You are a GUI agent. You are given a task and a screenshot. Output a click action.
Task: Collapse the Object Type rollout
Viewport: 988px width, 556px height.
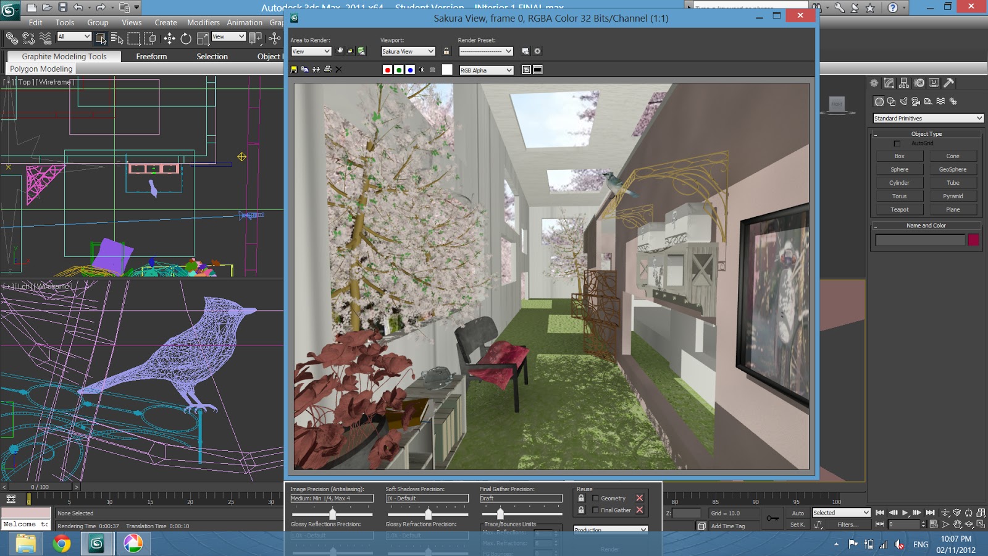[x=926, y=134]
